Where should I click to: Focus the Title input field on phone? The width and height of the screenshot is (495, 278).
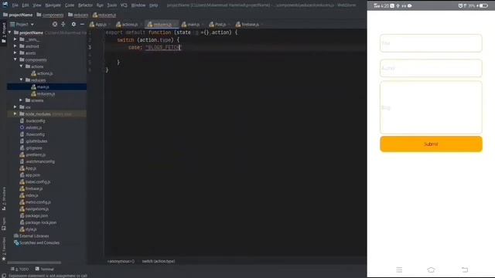coord(431,43)
